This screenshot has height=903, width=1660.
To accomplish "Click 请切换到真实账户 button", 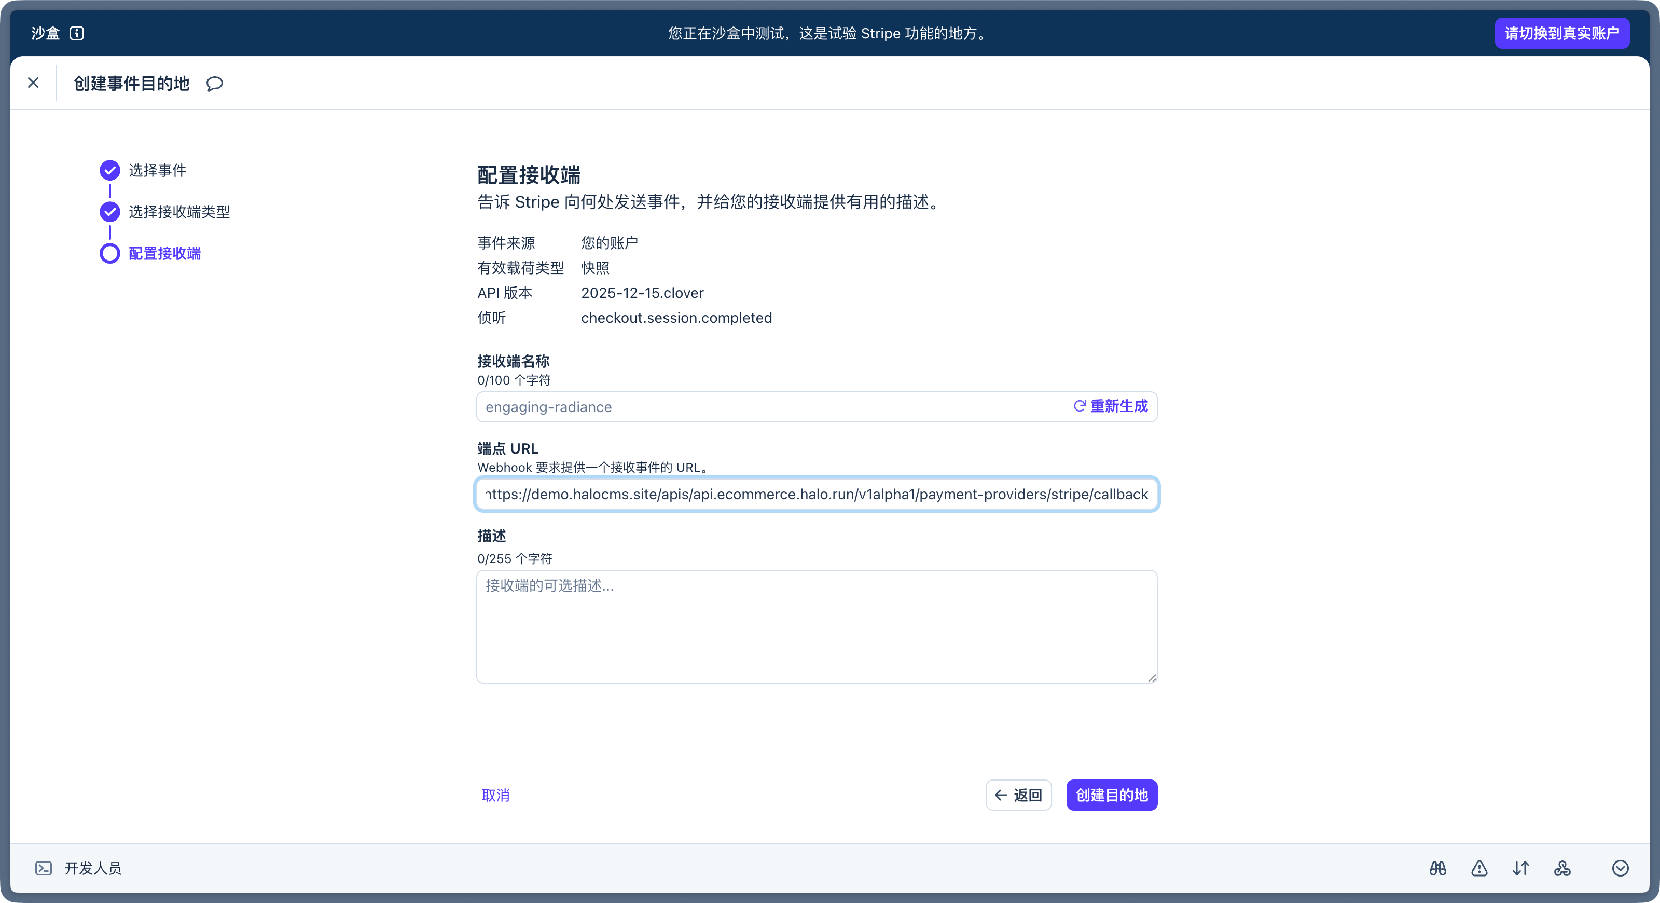I will [1561, 33].
